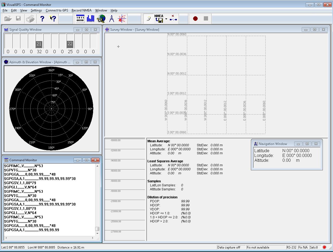Click Command Monitor horizontal scroll right arrow
This screenshot has width=333, height=252.
coord(93,238)
